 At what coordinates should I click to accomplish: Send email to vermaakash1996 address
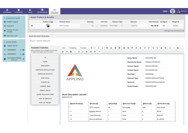click(23, 59)
